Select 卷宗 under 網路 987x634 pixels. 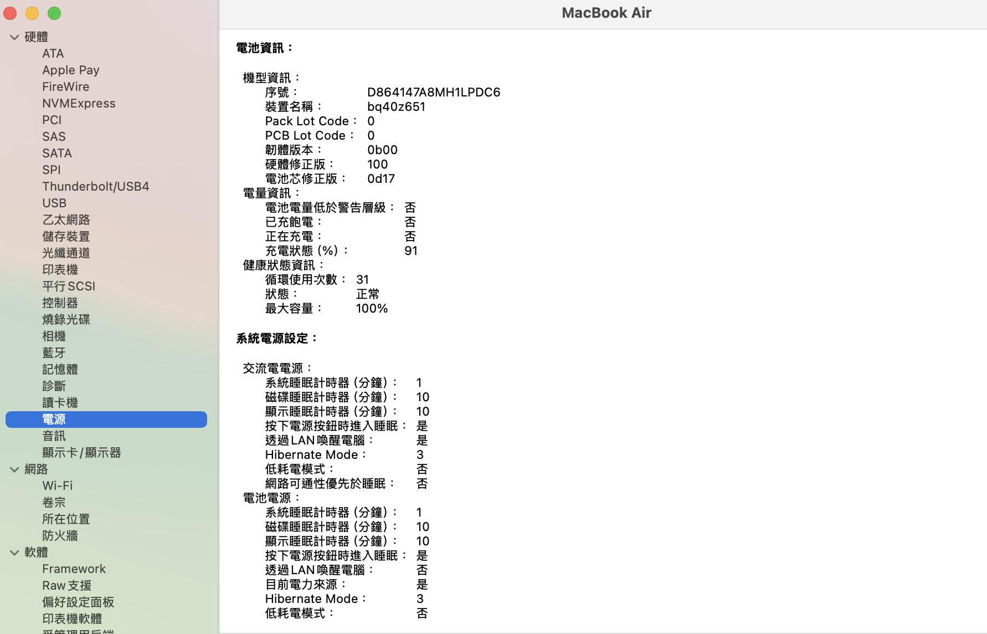click(x=54, y=503)
